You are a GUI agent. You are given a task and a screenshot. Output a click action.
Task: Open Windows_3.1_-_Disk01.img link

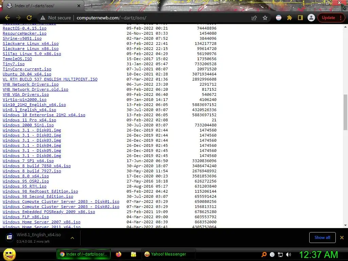tap(32, 130)
